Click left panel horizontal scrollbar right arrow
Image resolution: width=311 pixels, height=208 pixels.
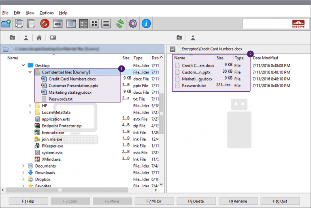(156, 190)
